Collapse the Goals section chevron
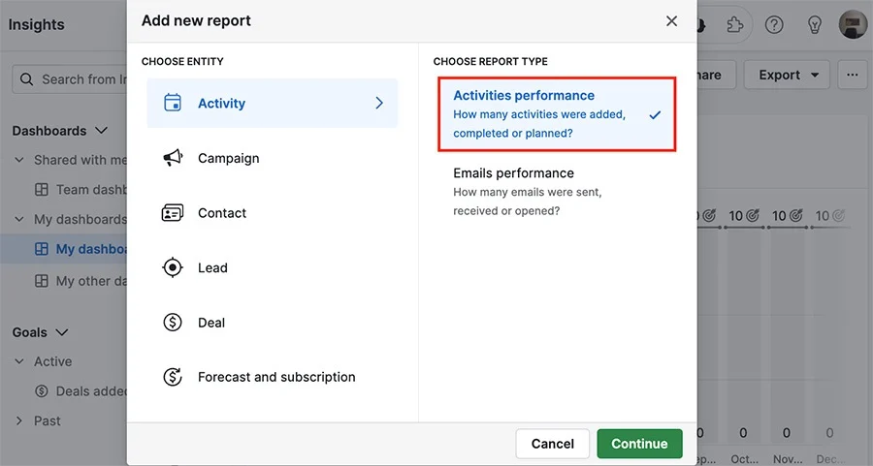 62,332
